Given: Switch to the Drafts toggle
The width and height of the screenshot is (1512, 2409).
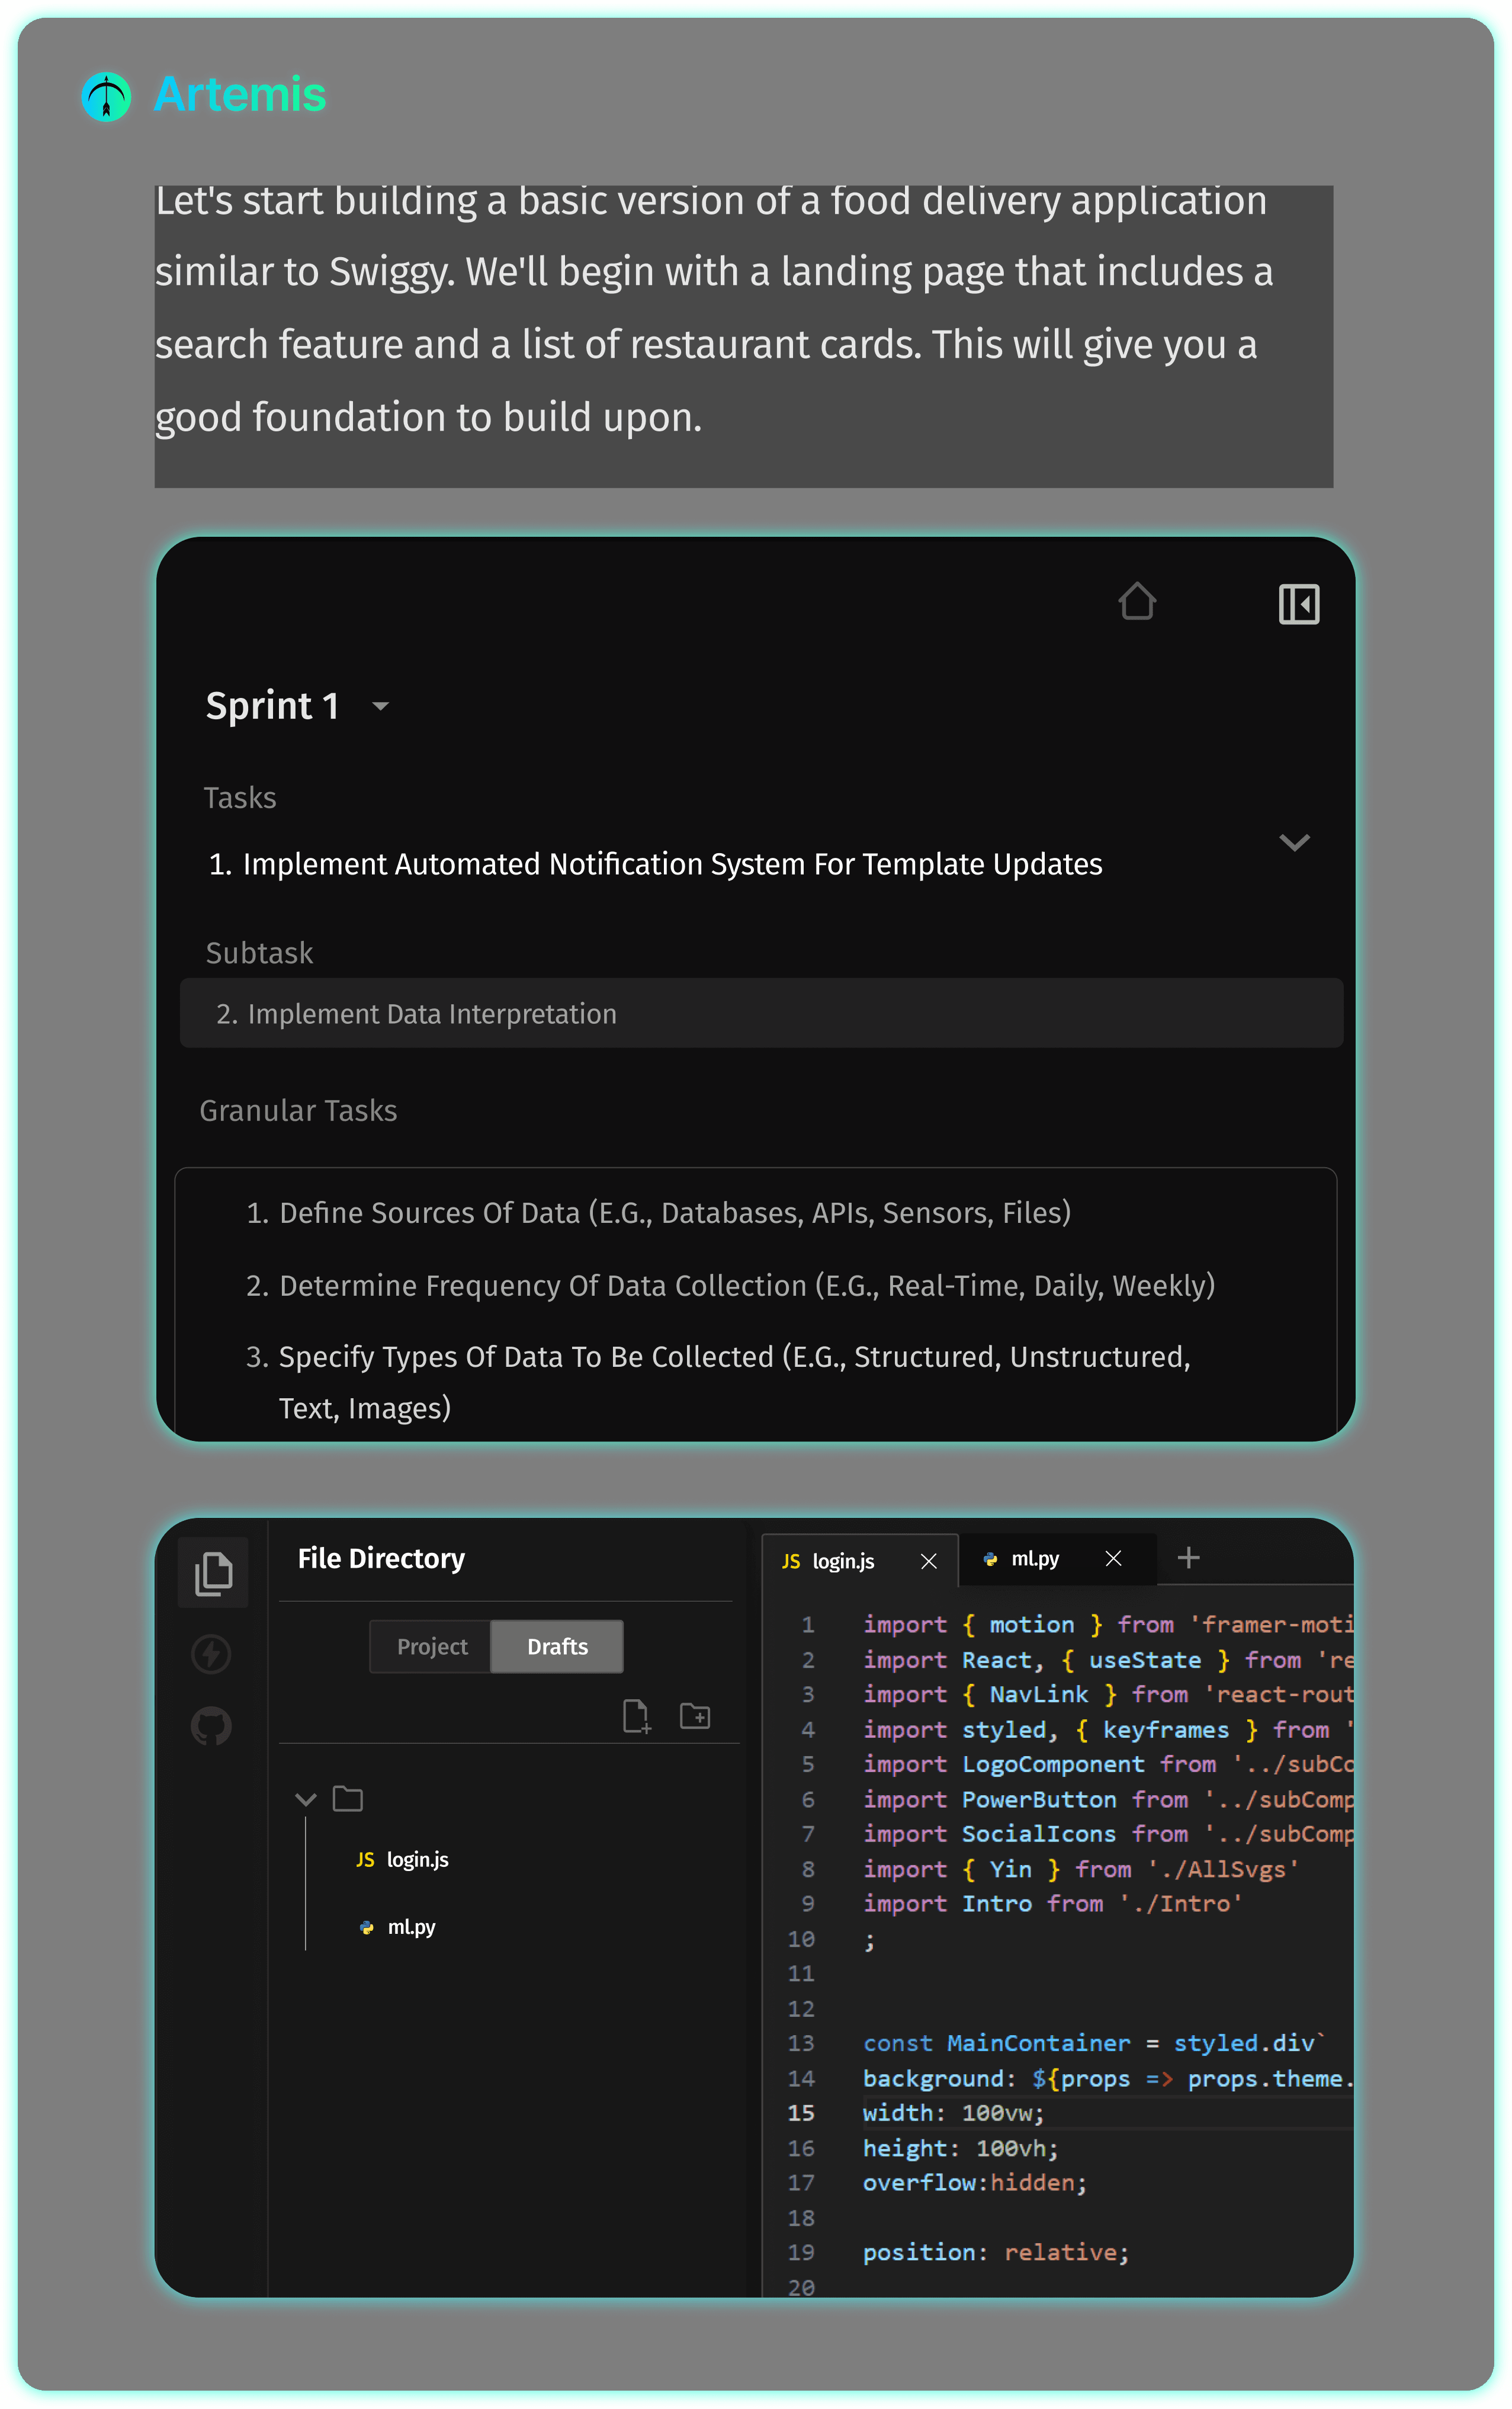Looking at the screenshot, I should (557, 1646).
